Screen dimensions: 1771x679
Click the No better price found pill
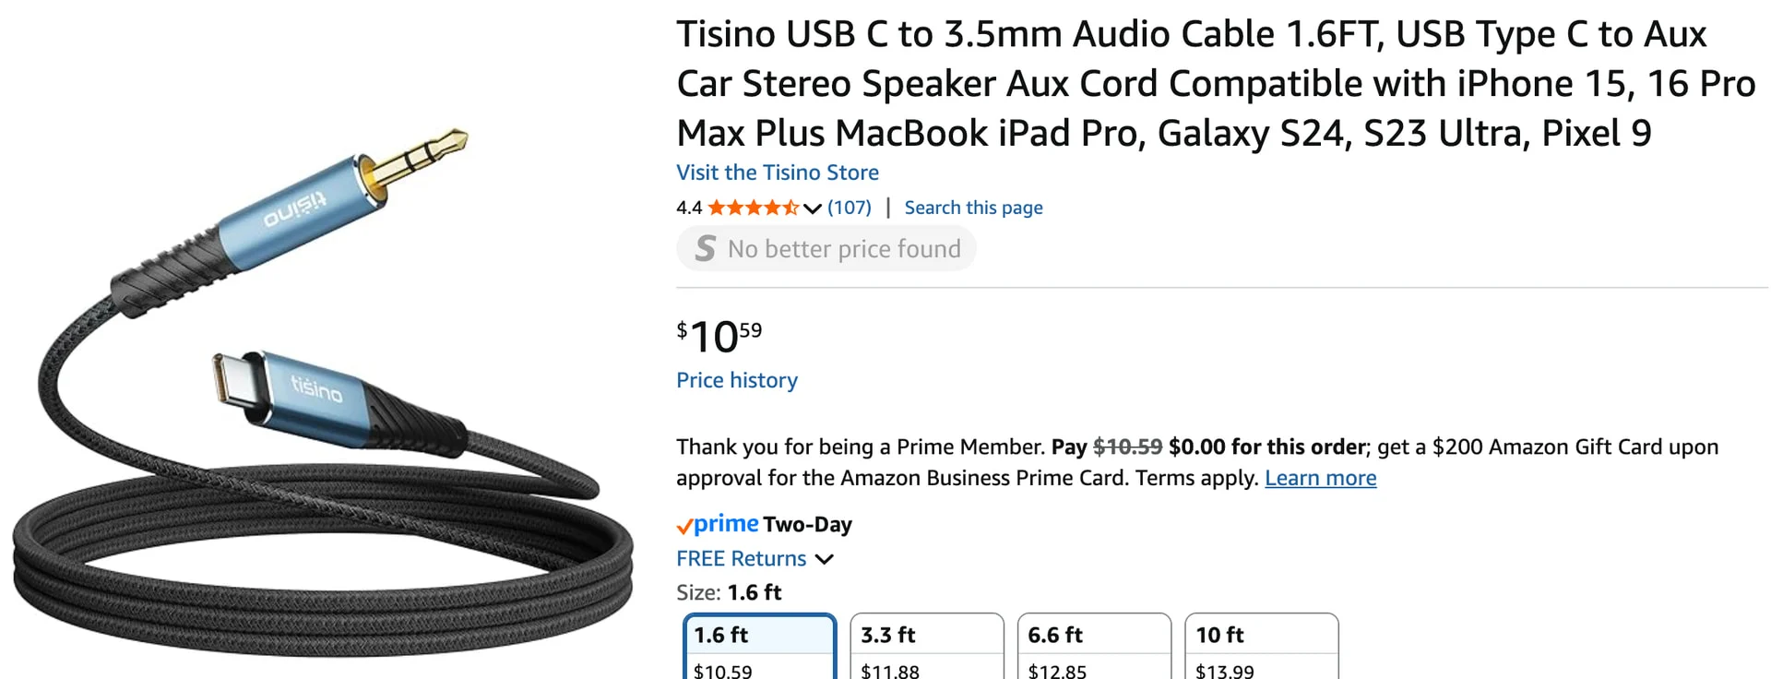(826, 248)
